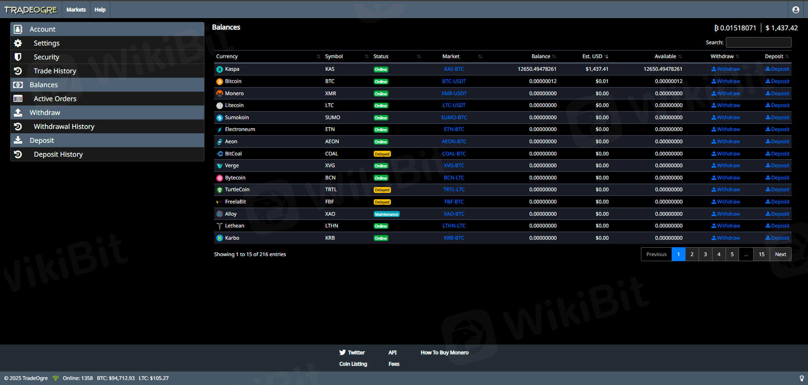Sort table by Status column
Viewport: 808px width, 385px height.
pos(381,56)
